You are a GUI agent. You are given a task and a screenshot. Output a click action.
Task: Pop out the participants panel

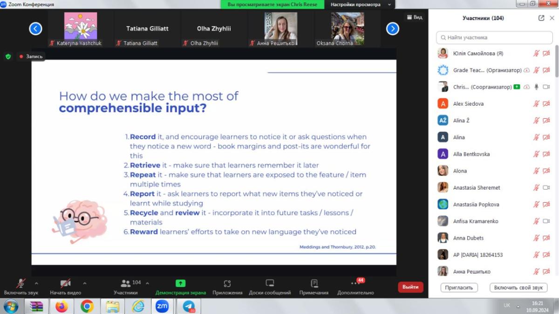541,18
